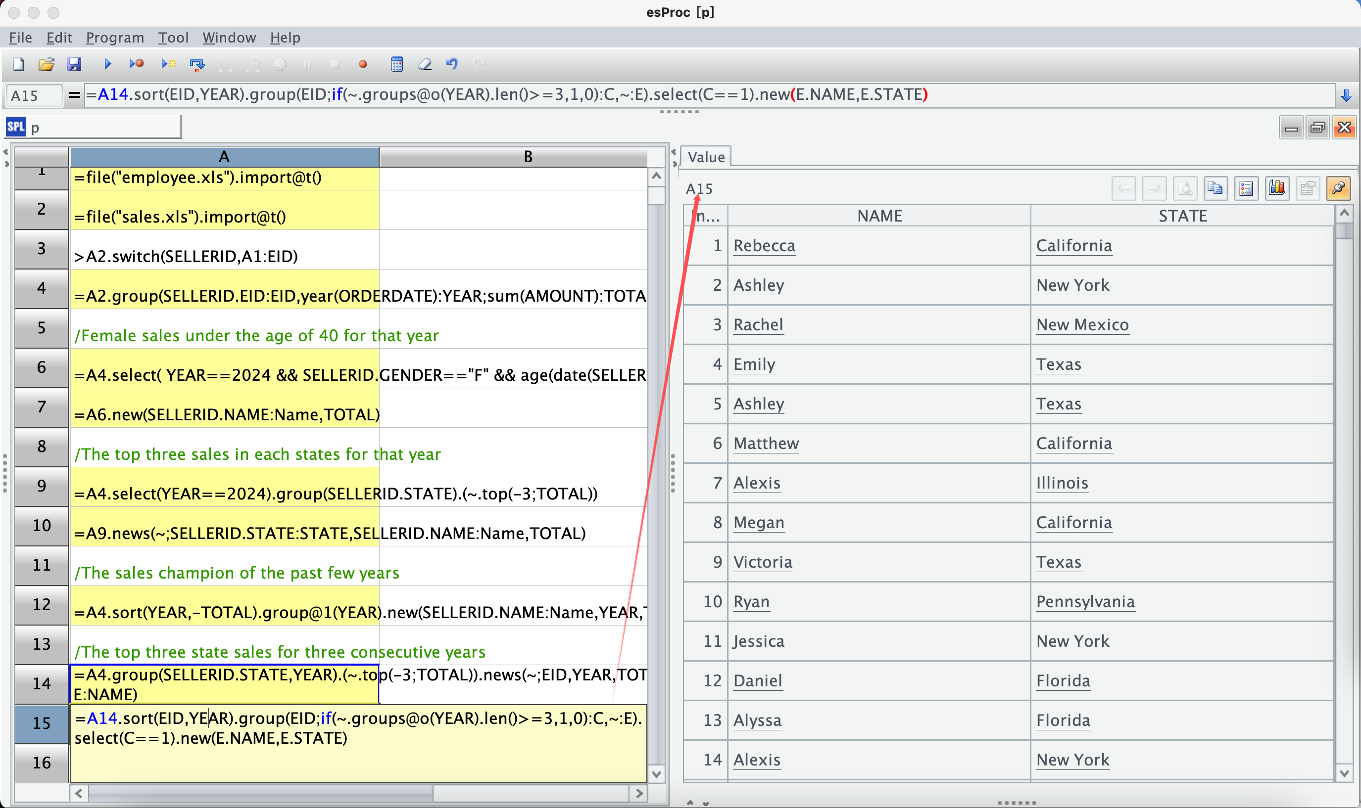
Task: Click the Undo arrow icon
Action: tap(452, 64)
